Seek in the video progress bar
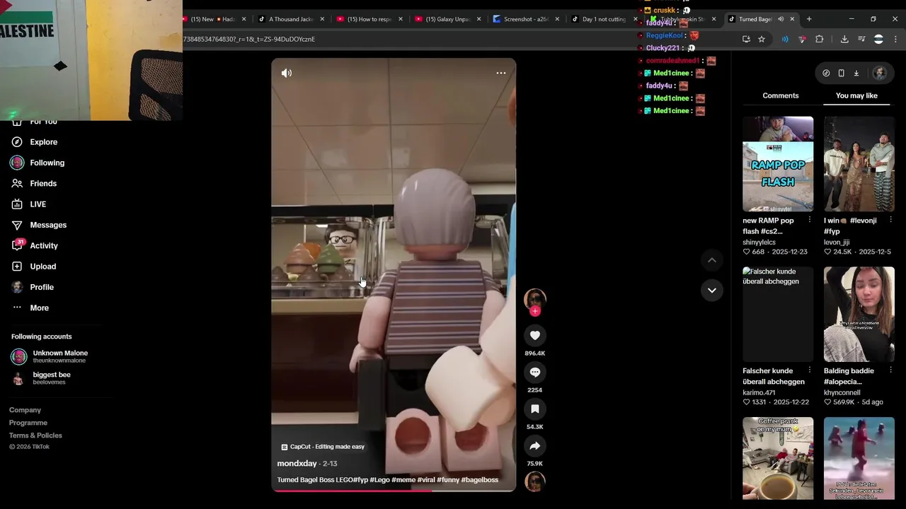This screenshot has height=509, width=906. pos(394,491)
